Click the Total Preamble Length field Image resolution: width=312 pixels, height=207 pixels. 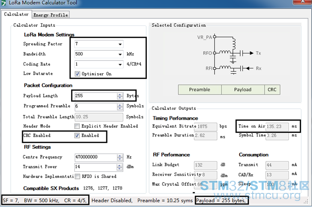pyautogui.click(x=99, y=117)
